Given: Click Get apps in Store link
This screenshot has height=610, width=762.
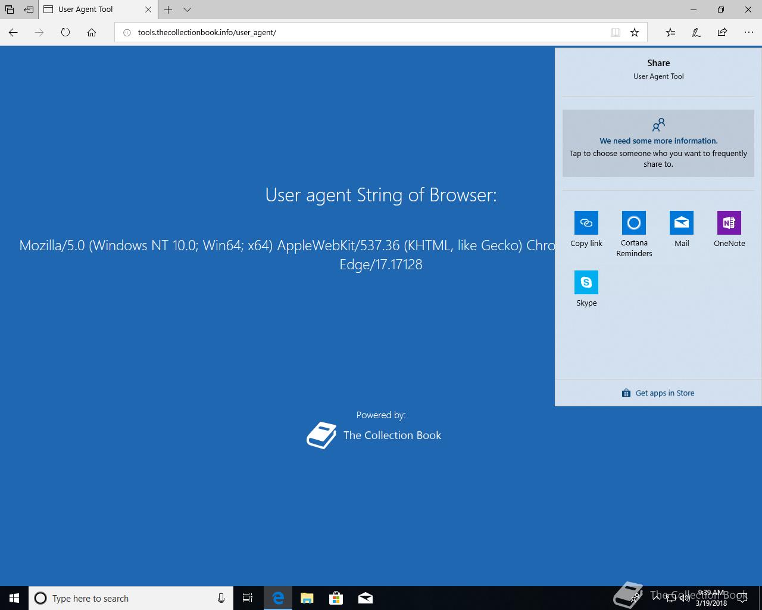Looking at the screenshot, I should [658, 393].
